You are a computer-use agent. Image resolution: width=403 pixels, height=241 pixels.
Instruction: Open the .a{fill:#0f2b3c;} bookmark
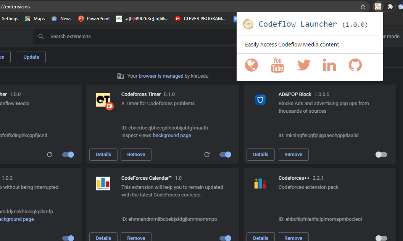tap(142, 19)
